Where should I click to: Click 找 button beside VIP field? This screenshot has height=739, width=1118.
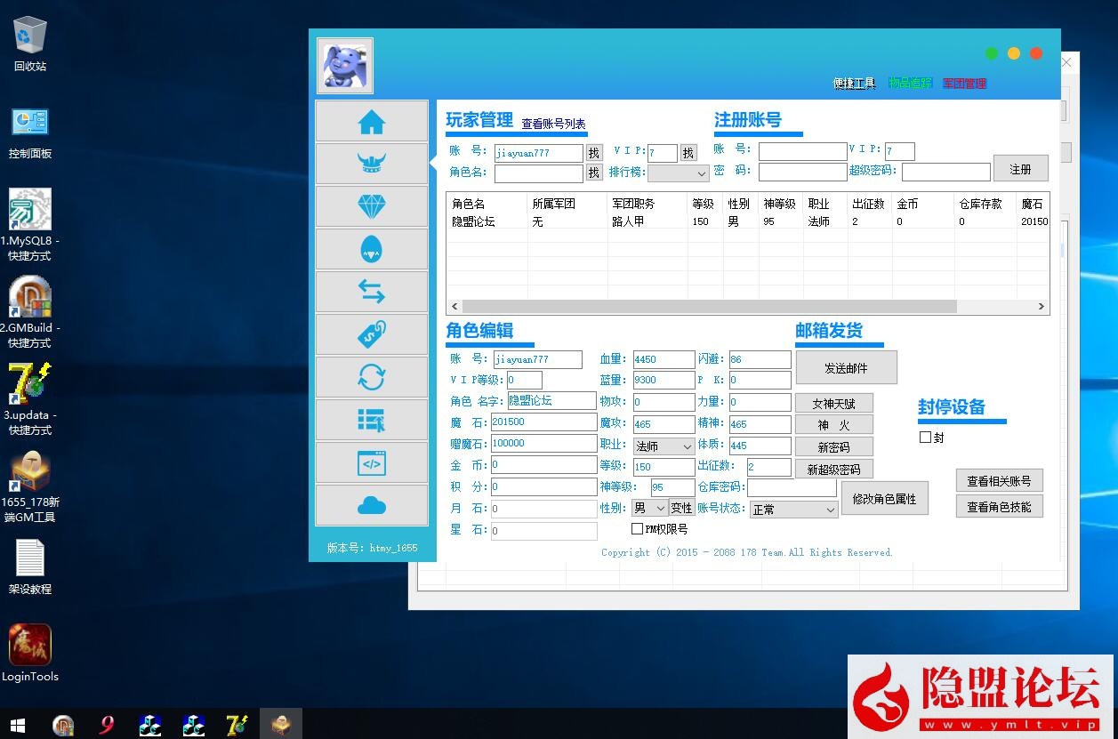[x=688, y=153]
